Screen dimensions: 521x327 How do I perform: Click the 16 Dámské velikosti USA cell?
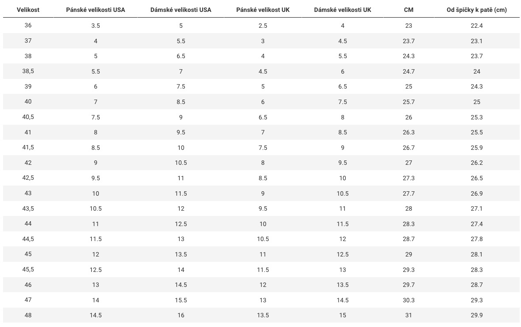[181, 316]
